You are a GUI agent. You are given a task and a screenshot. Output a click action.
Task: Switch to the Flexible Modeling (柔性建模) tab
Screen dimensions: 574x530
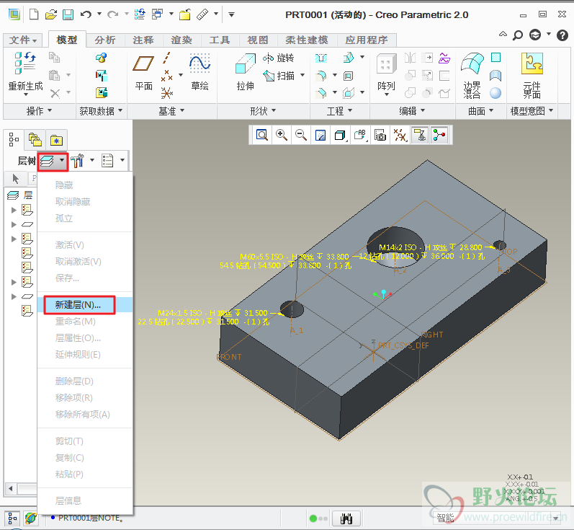307,40
